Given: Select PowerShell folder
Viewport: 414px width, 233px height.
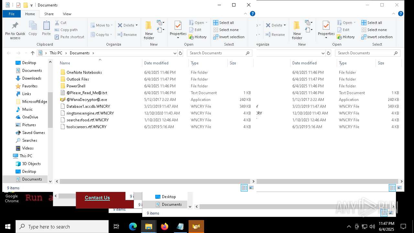Looking at the screenshot, I should point(76,86).
